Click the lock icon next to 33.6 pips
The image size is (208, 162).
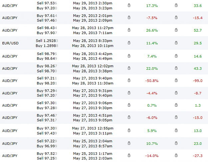[x=176, y=5]
